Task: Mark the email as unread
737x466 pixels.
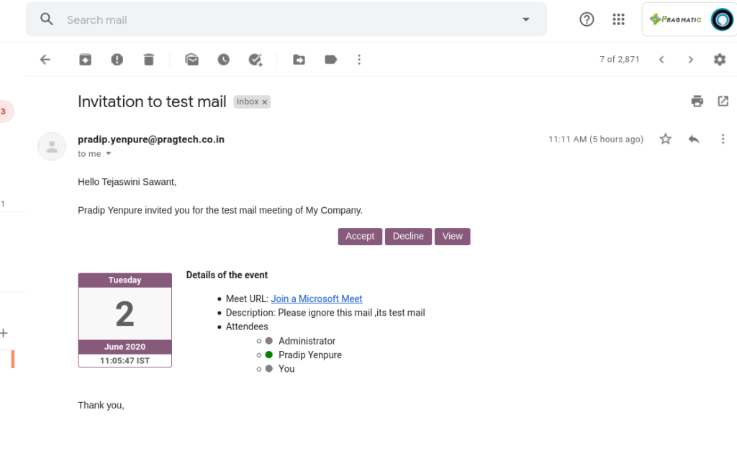Action: coord(191,60)
